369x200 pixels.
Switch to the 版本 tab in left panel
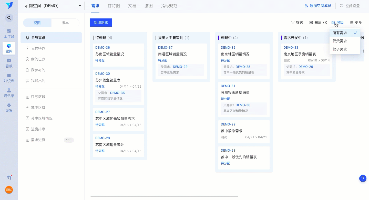click(x=65, y=23)
